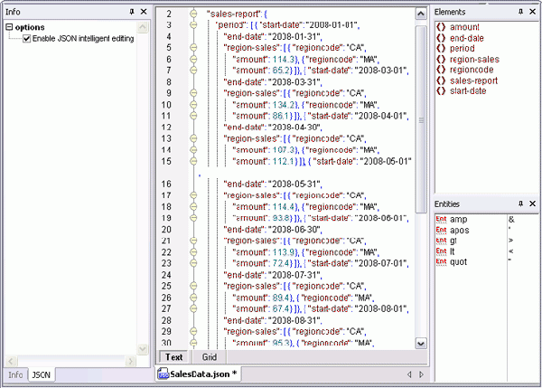Click "2008-01-31" end-date value on line 4
Image resolution: width=542 pixels, height=388 pixels.
(x=294, y=36)
